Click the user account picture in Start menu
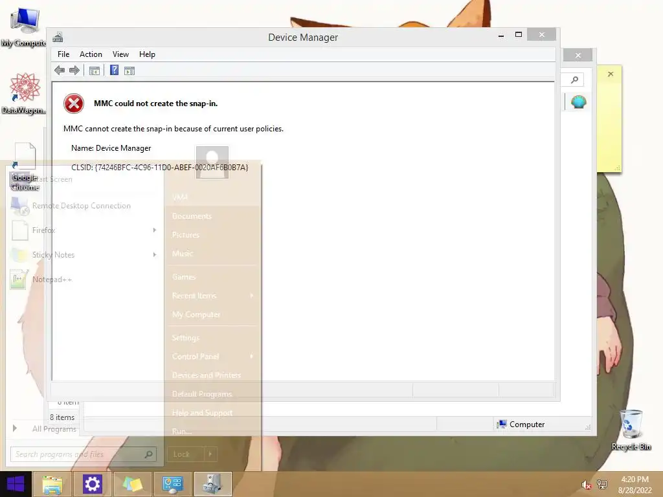 pyautogui.click(x=212, y=162)
